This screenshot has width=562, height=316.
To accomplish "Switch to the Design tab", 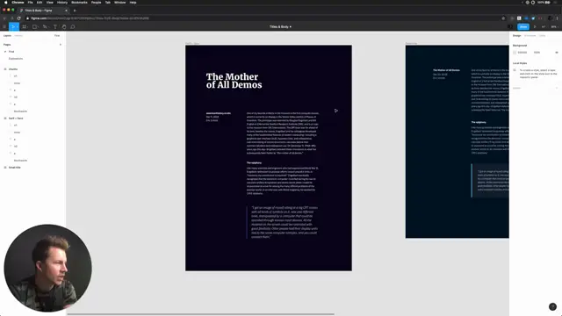I will click(516, 35).
